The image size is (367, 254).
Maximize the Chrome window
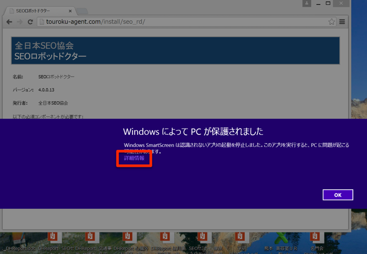point(328,3)
